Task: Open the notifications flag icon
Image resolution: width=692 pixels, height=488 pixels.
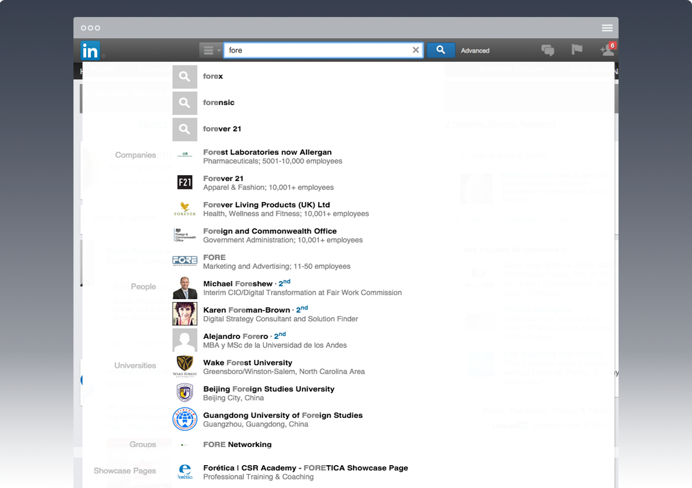Action: point(577,49)
